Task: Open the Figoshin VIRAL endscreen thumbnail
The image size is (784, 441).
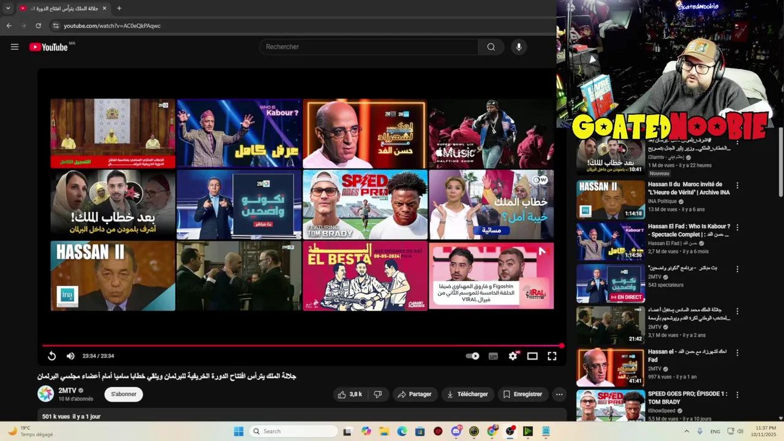Action: [491, 276]
